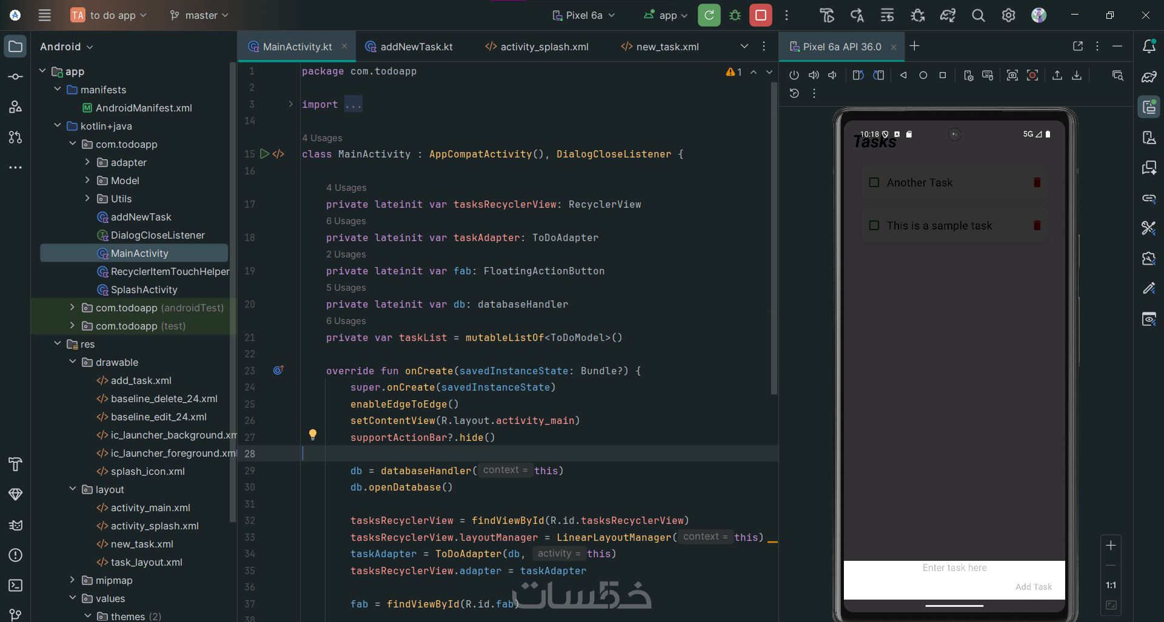Click the emulator Overview square button

[x=942, y=75]
